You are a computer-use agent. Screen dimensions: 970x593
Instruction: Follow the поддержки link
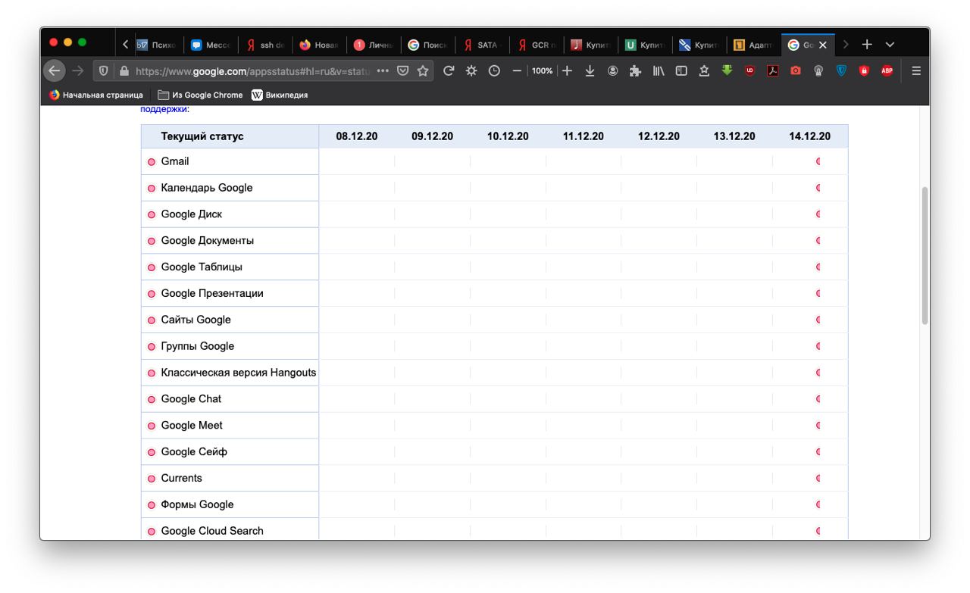click(163, 110)
